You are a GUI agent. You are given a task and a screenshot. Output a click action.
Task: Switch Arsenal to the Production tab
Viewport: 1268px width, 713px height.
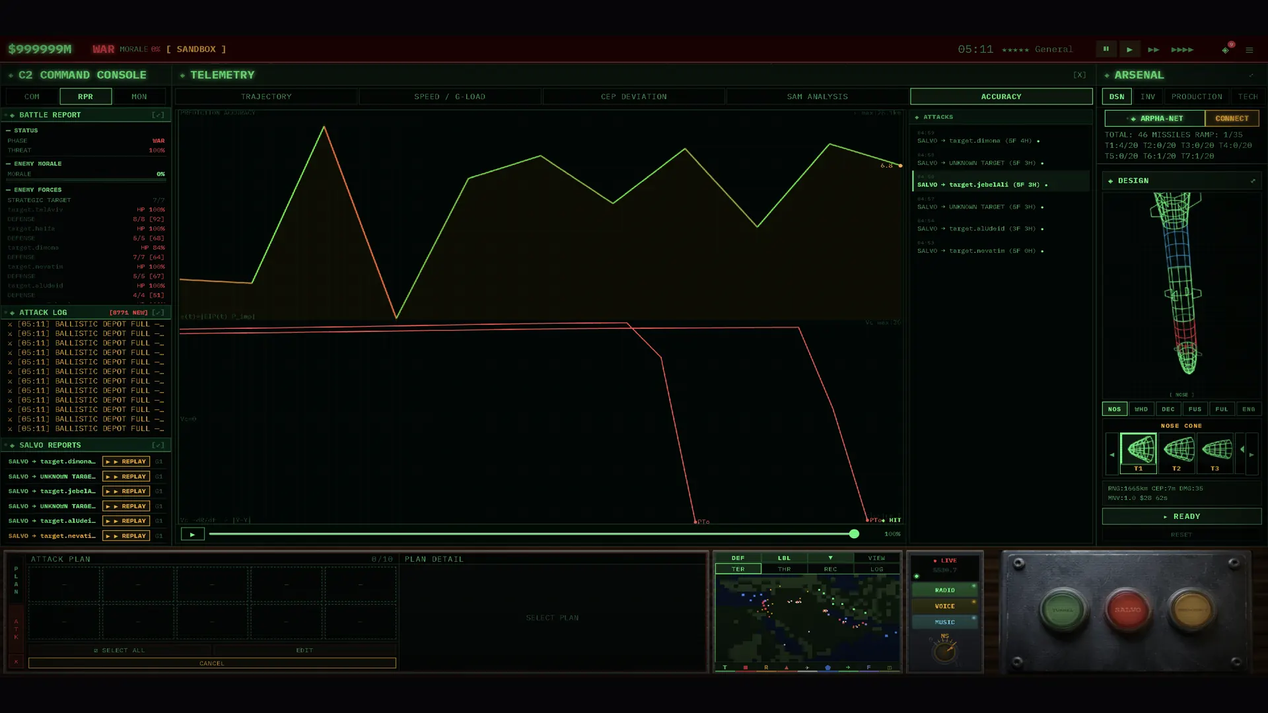click(x=1197, y=96)
